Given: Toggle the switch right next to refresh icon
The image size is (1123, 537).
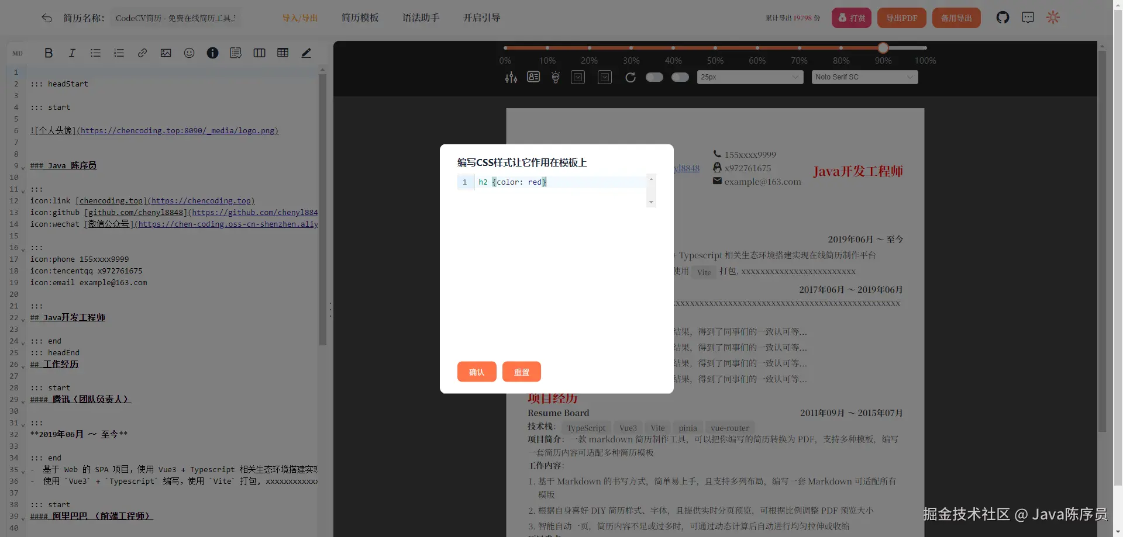Looking at the screenshot, I should click(654, 77).
